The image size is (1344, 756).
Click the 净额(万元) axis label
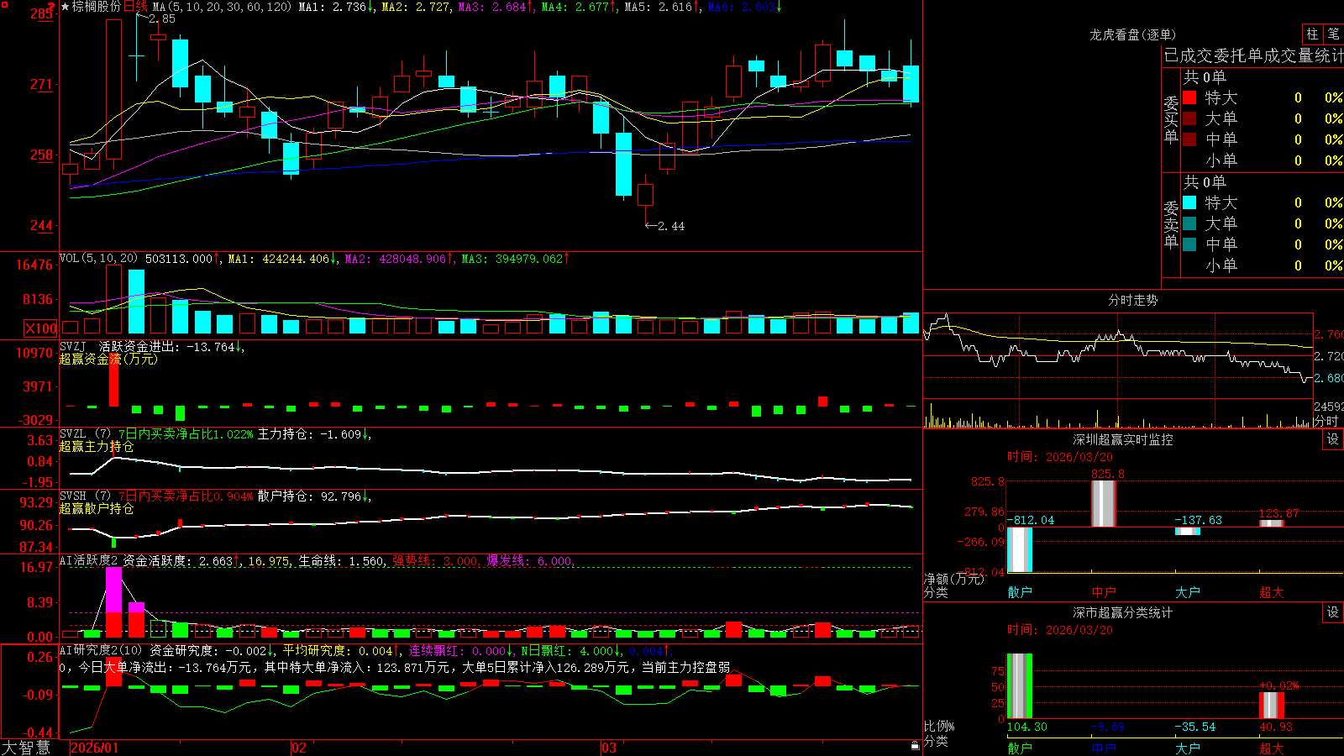[953, 579]
